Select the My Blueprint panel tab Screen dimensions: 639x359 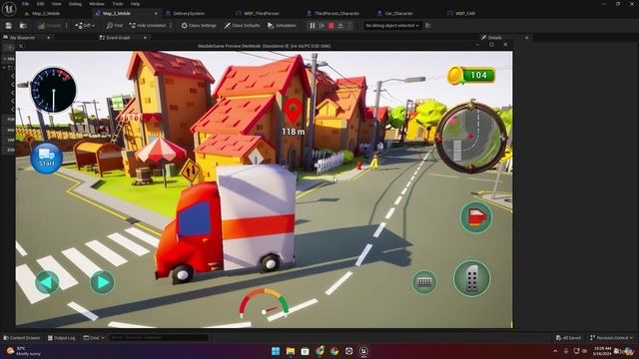tap(22, 38)
